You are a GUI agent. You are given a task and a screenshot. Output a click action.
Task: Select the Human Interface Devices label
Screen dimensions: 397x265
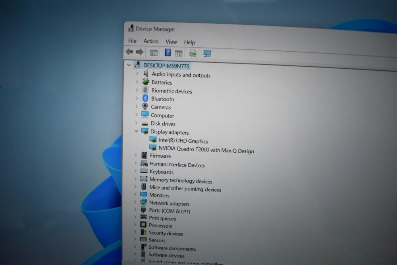177,164
